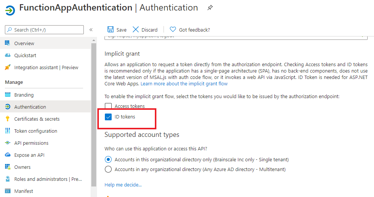The height and width of the screenshot is (197, 374).
Task: Open Expose an API page
Action: point(45,155)
